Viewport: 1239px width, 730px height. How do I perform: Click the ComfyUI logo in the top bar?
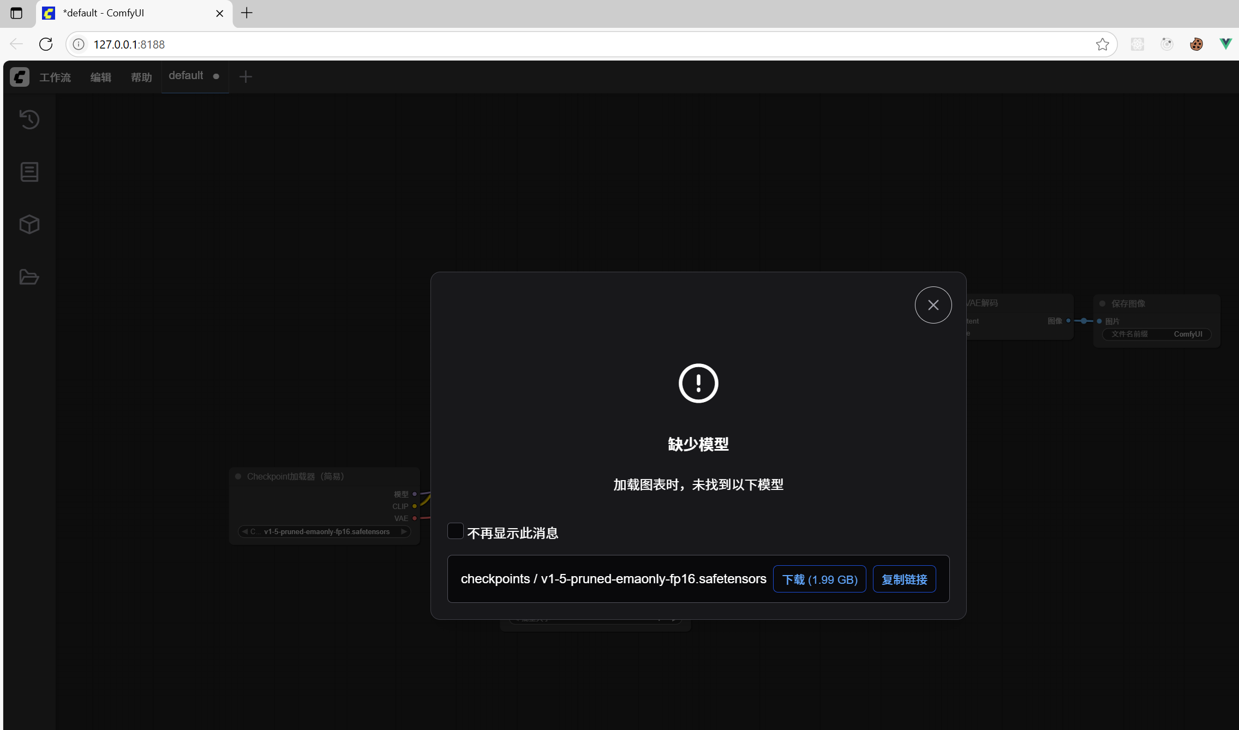(20, 76)
